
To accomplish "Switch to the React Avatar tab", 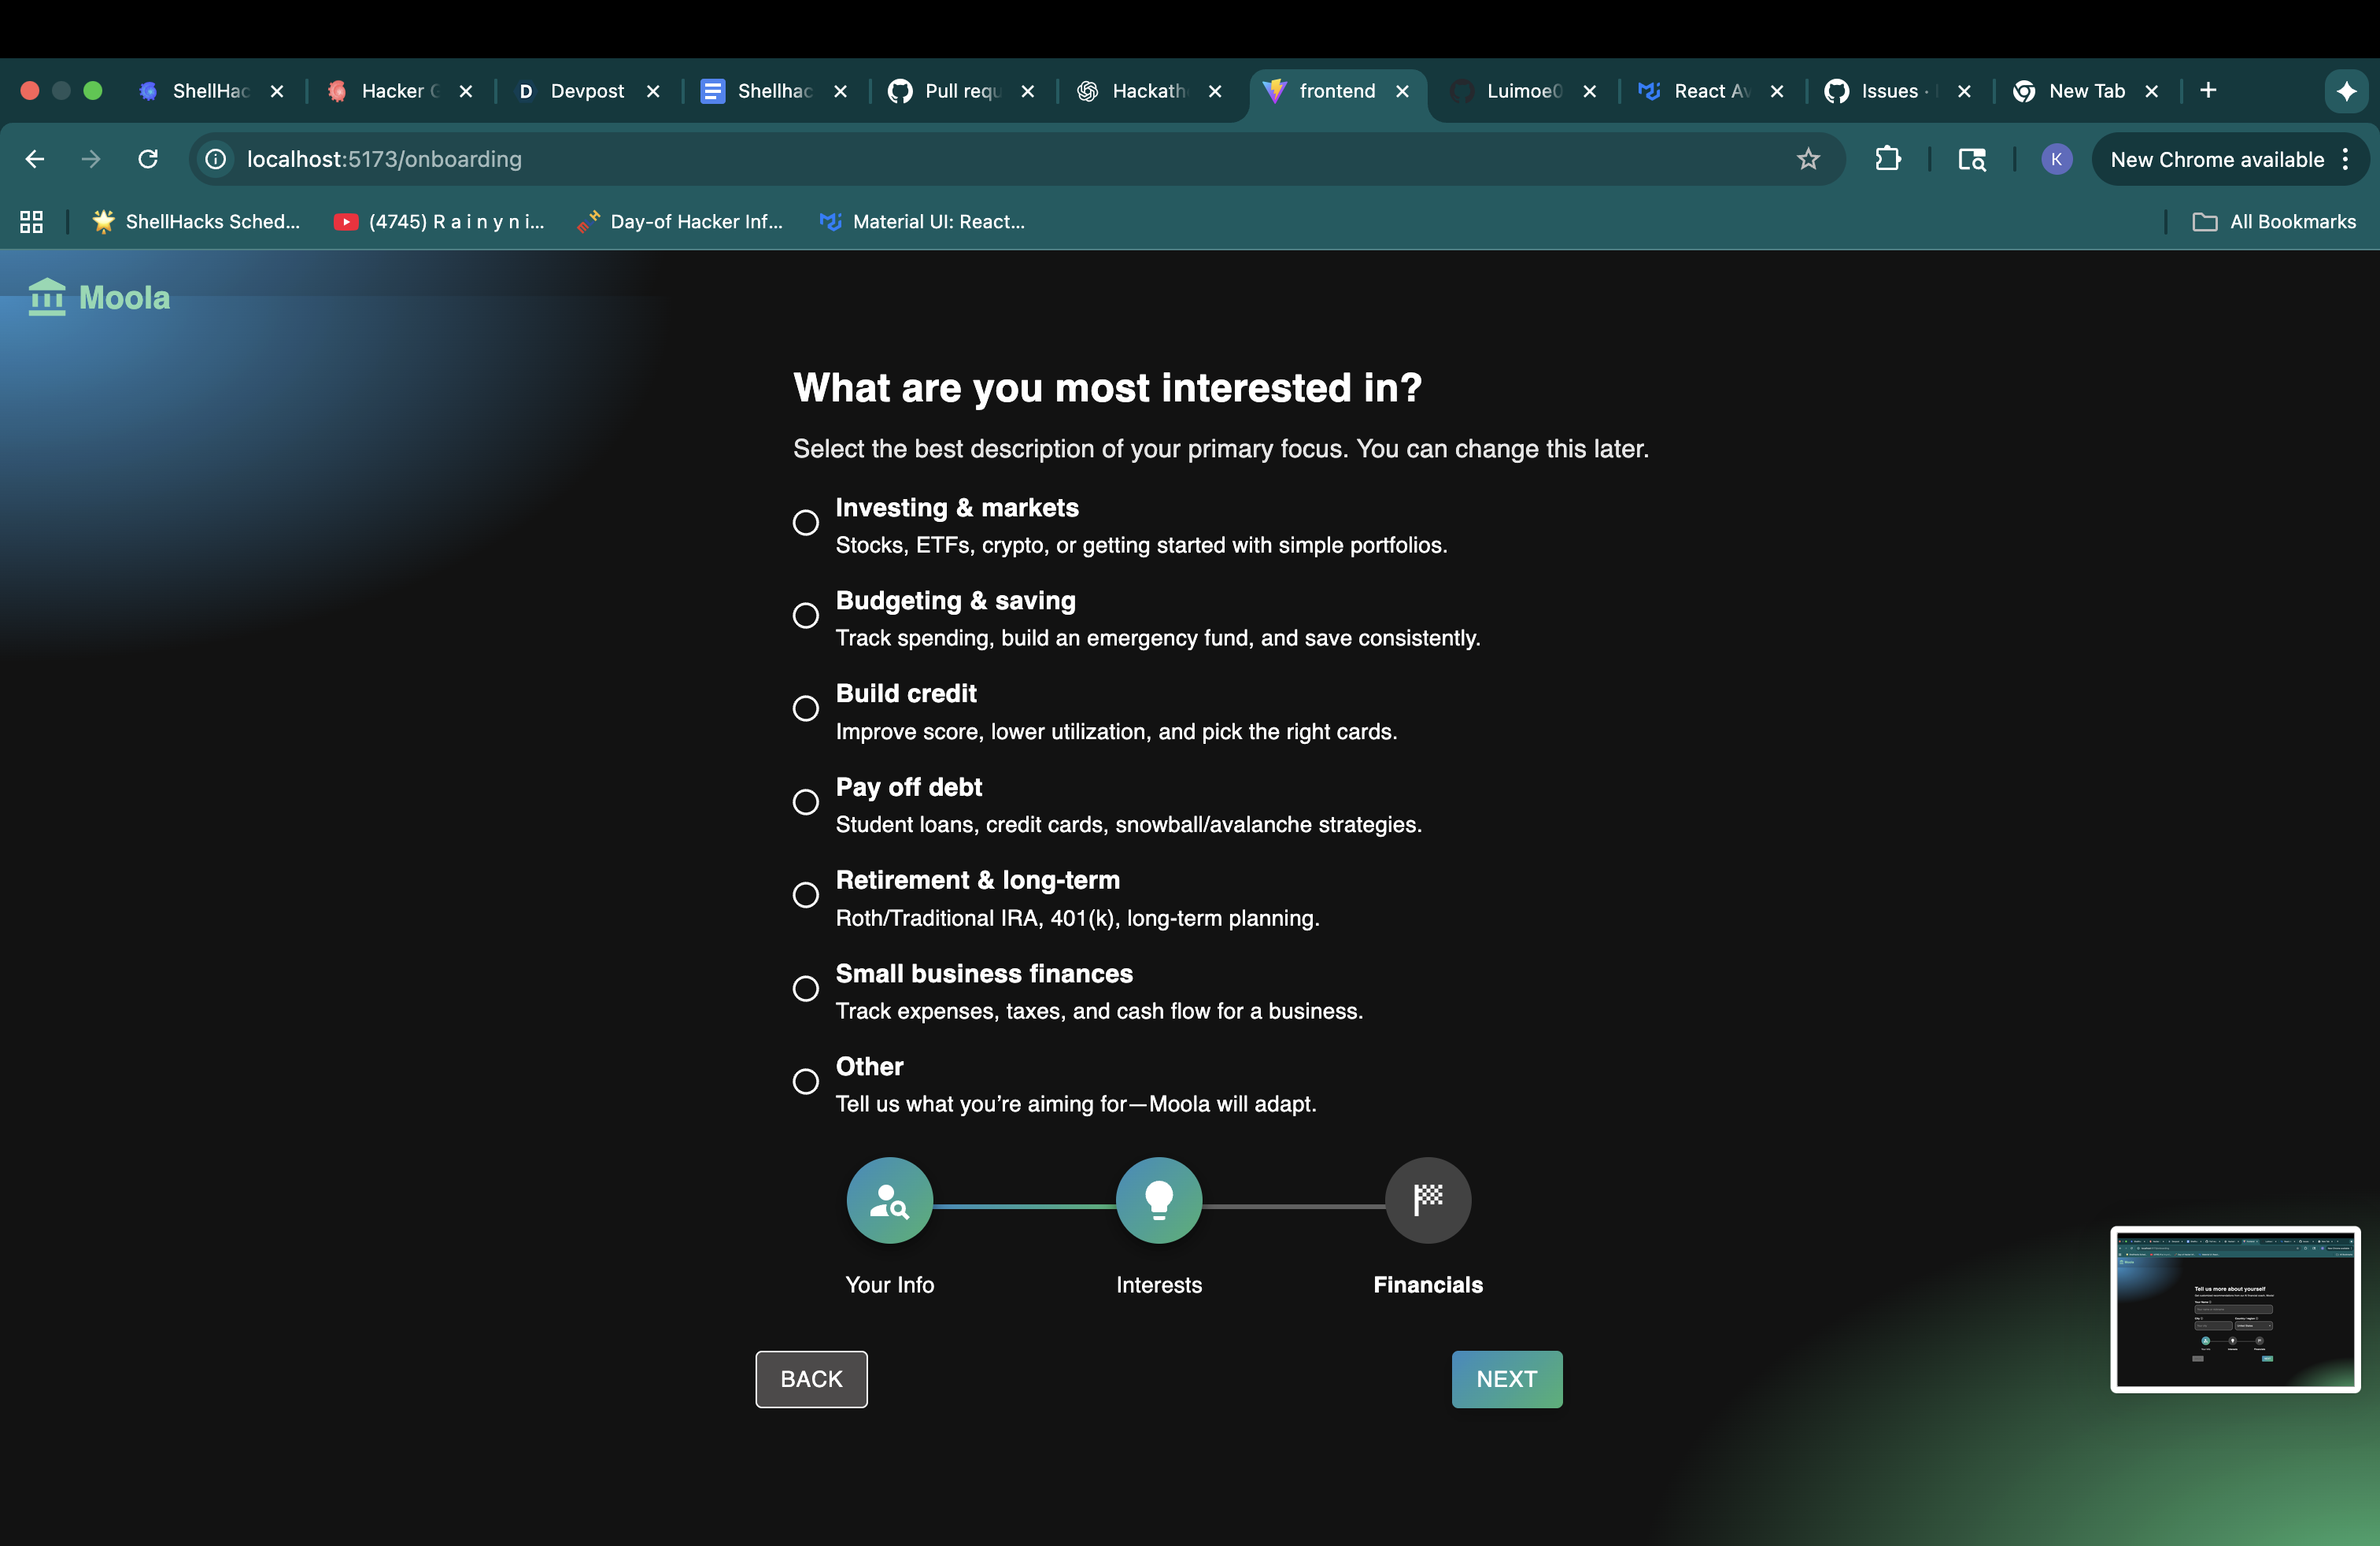I will click(1710, 91).
